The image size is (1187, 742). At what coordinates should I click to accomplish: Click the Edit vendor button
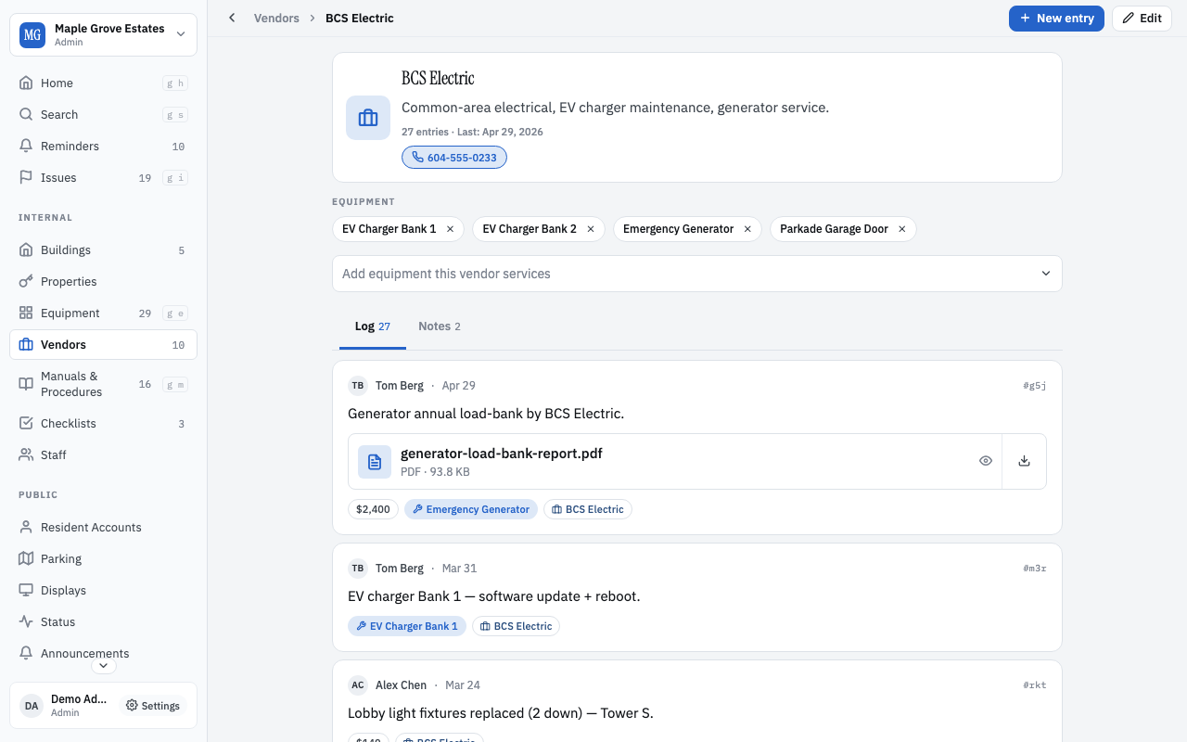(x=1142, y=18)
